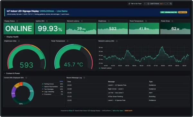Select the 14:02 log row time
Image resolution: width=193 pixels, height=117 pixels.
pos(69,85)
